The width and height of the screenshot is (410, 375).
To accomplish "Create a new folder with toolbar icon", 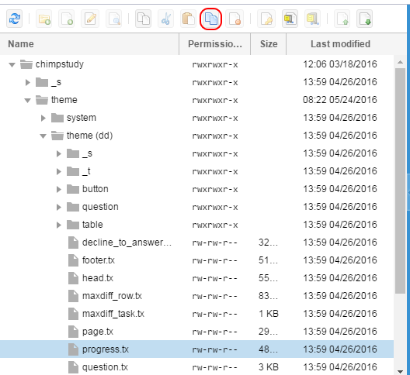I will click(x=44, y=19).
